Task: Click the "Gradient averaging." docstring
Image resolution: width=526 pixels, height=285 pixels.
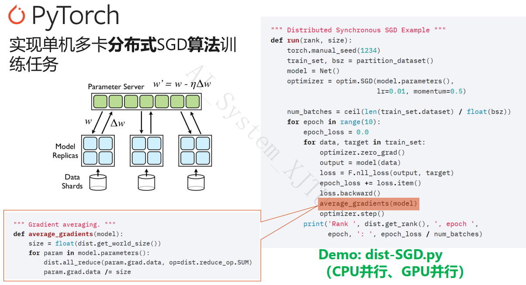Action: tap(64, 224)
